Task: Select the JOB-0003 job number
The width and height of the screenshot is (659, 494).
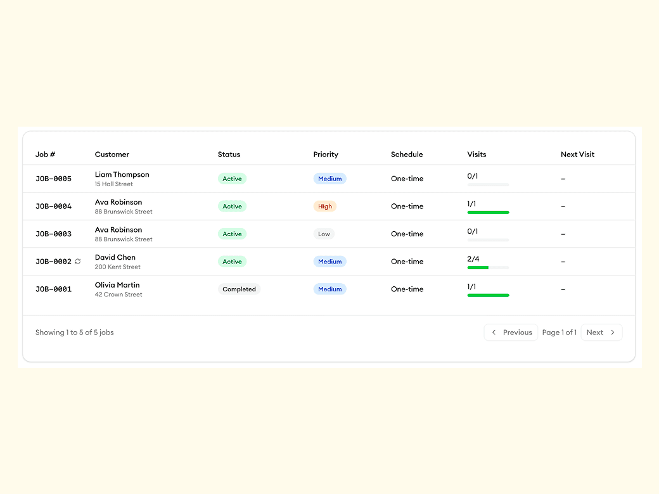Action: click(53, 234)
